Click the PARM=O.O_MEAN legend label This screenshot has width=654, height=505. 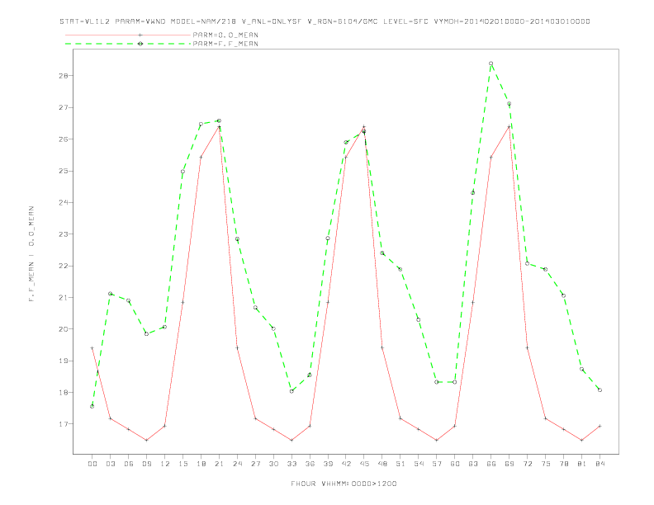click(x=225, y=35)
